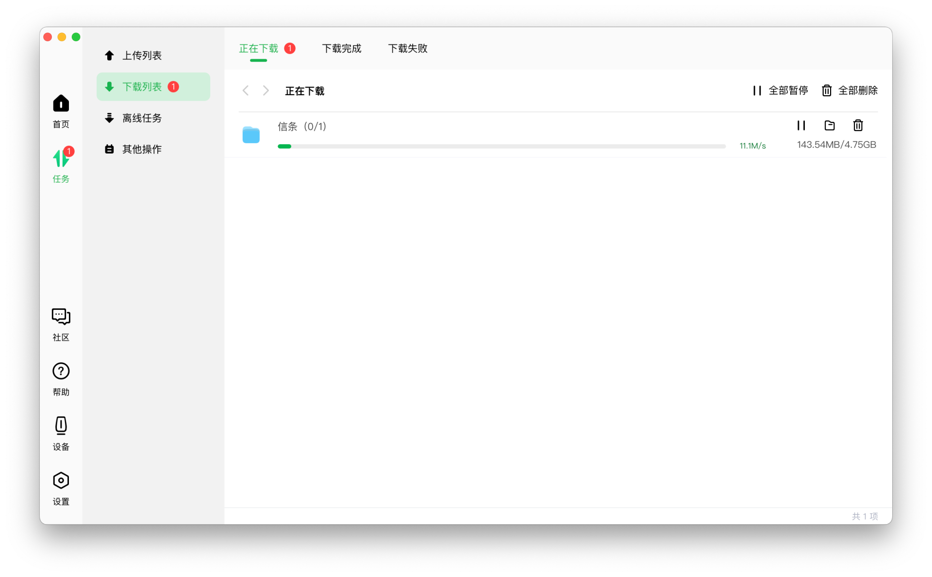Select 下载列表 download list
This screenshot has width=932, height=577.
153,86
